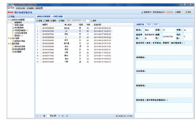Screen dimensions: 196x122
Task: Select the tree item with green dot icon
Action: (x=18, y=28)
